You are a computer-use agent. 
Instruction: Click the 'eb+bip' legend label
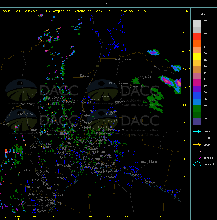[208, 158]
